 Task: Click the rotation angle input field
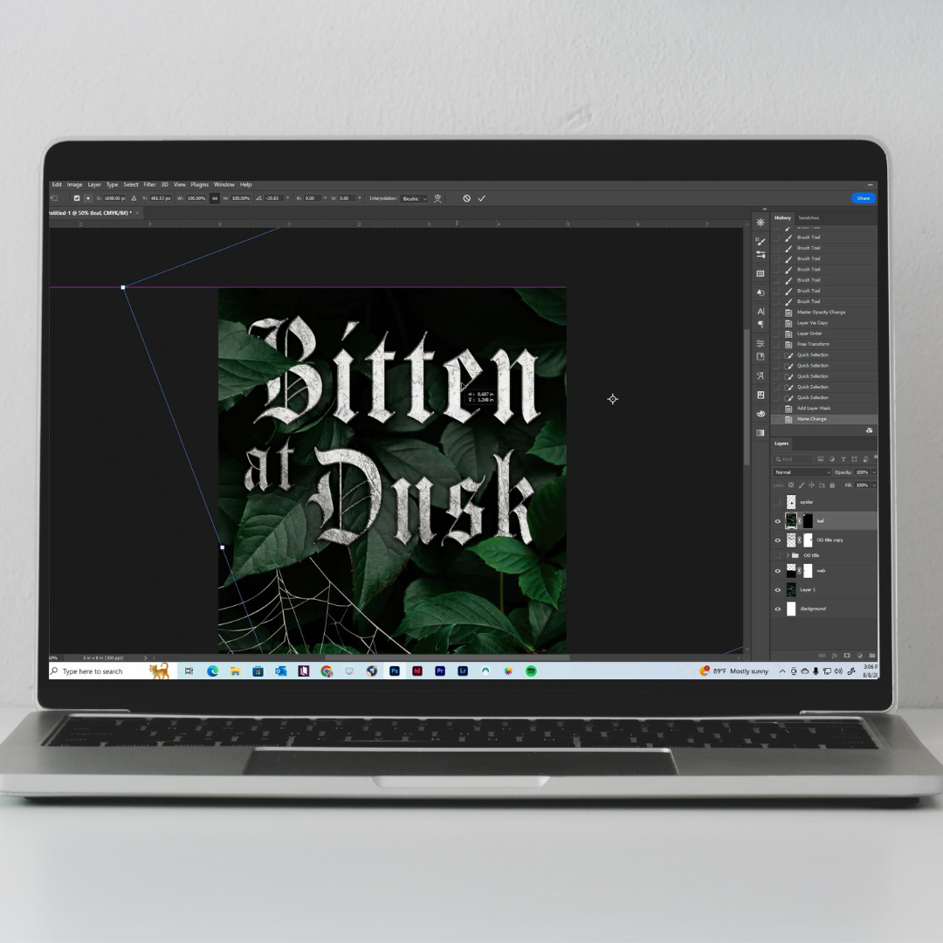pyautogui.click(x=273, y=198)
